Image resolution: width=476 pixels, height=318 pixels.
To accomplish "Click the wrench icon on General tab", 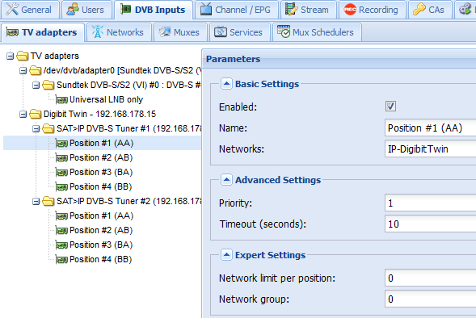I will pyautogui.click(x=12, y=10).
